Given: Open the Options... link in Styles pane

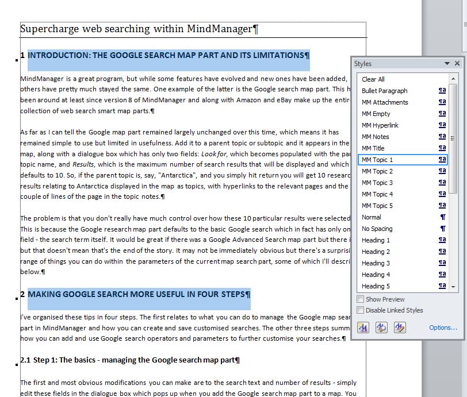Looking at the screenshot, I should point(443,328).
